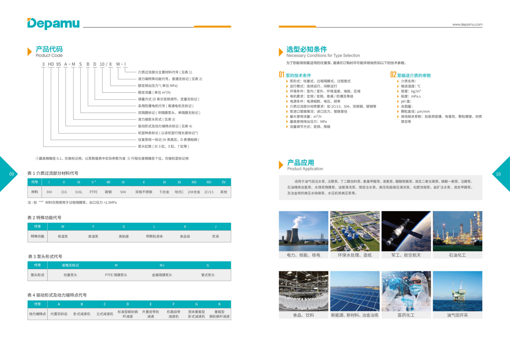The height and width of the screenshot is (348, 510).
Task: Open the www.depamu.com website link
Action: click(467, 24)
